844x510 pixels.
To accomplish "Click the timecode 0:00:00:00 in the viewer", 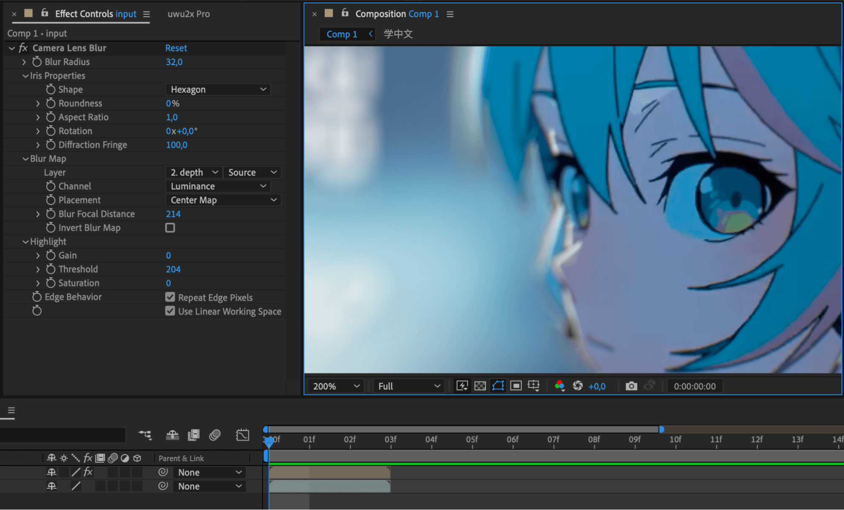I will point(695,386).
